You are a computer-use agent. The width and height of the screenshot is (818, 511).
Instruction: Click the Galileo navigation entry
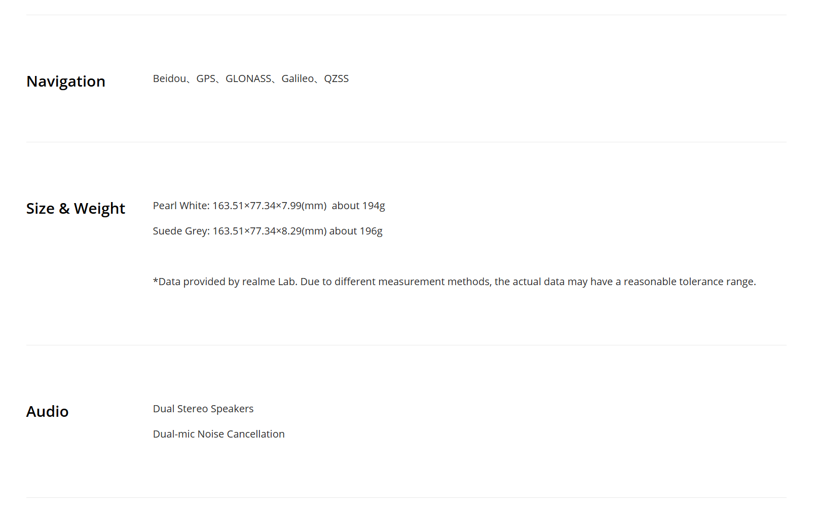click(x=298, y=78)
